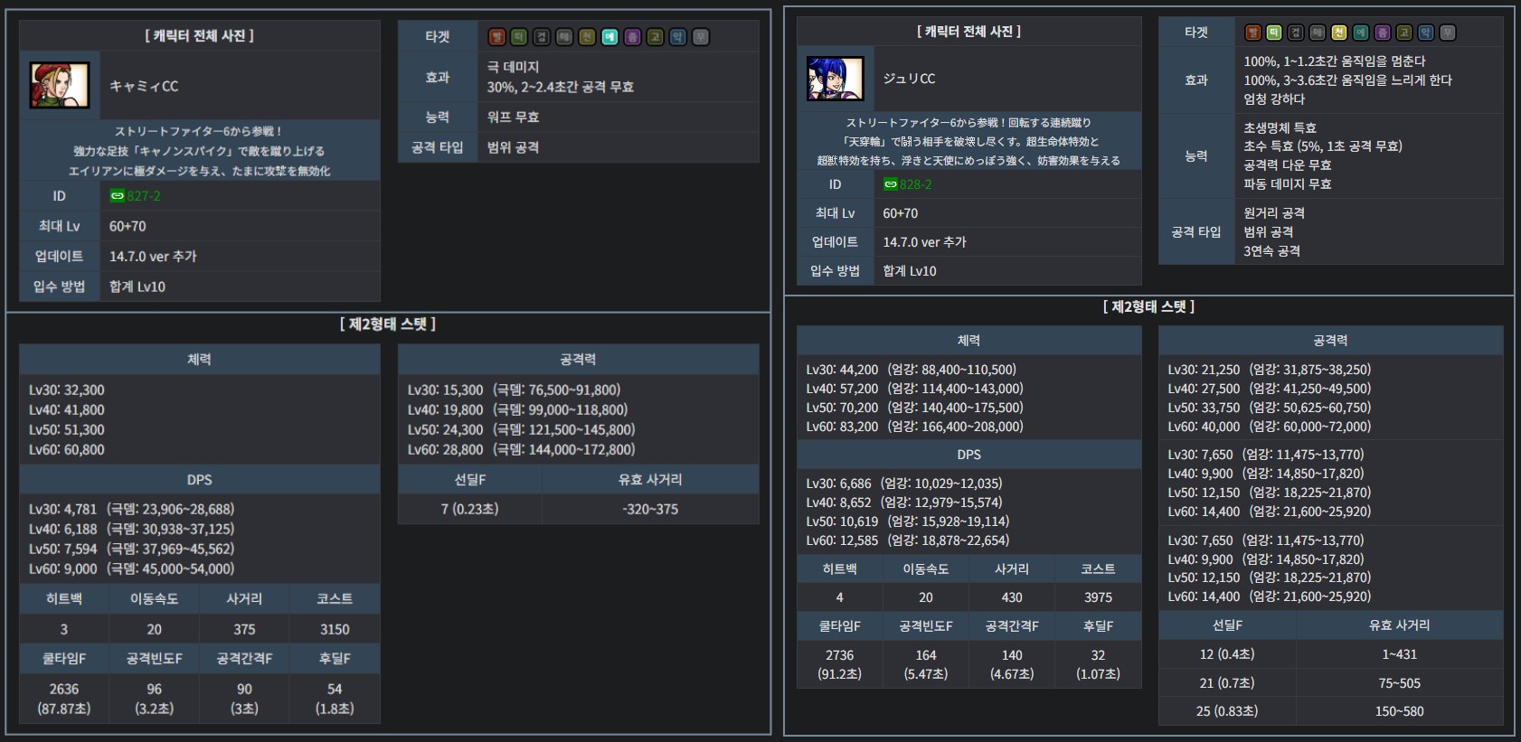Screen dimensions: 1521x742
Task: Click the 메 metal target icon for ジュリCC
Action: pos(1318,33)
